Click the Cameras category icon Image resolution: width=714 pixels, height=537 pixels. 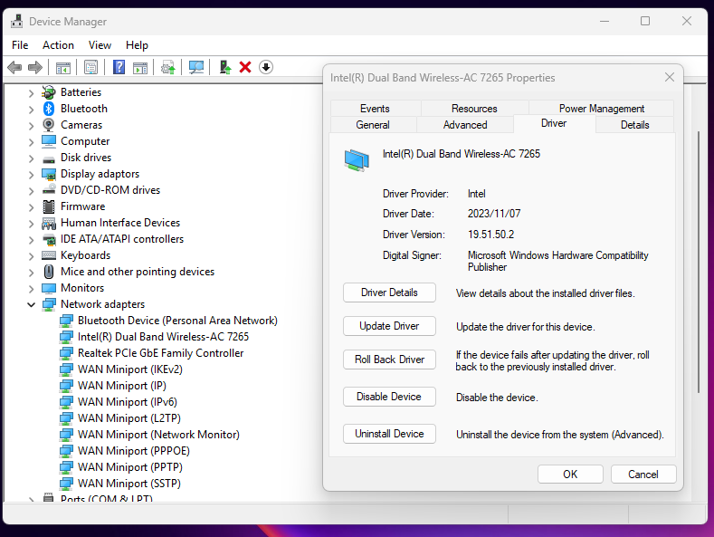(48, 124)
